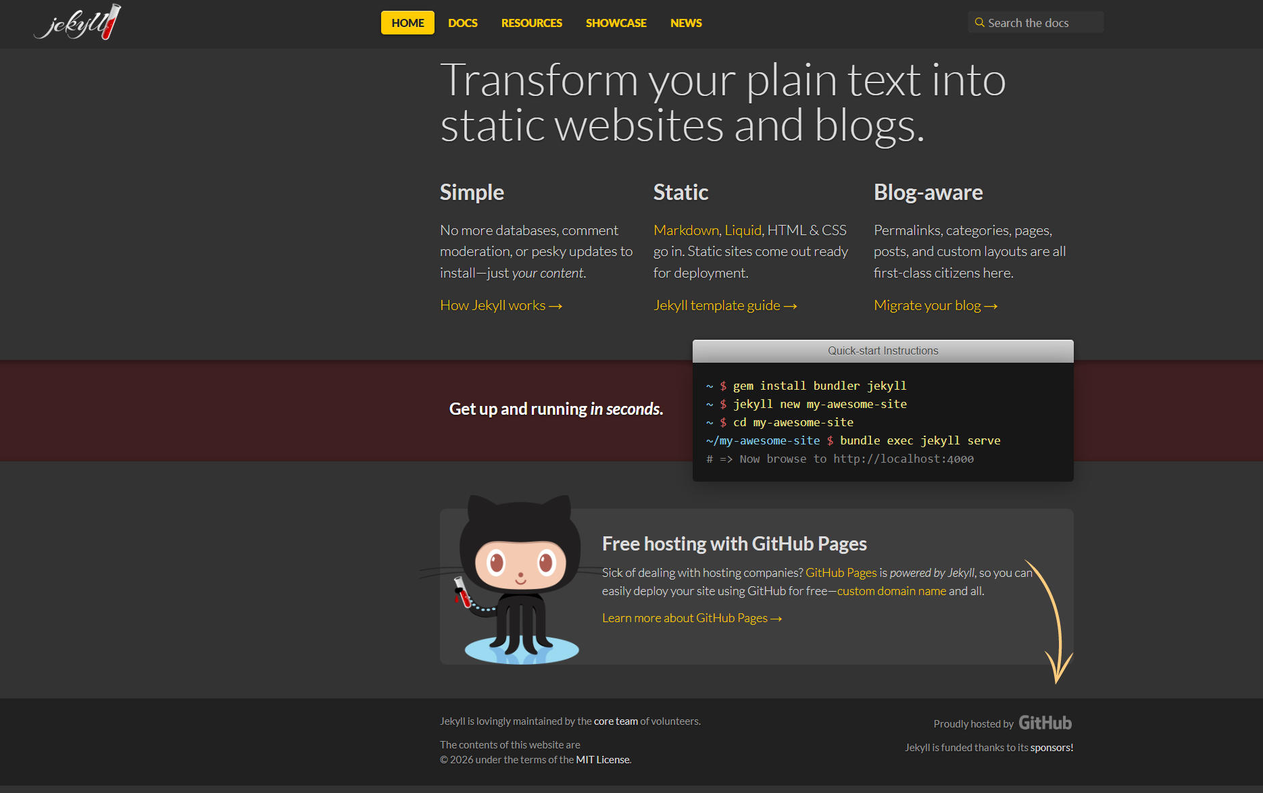1263x793 pixels.
Task: Click the Jekyll logo
Action: click(77, 22)
